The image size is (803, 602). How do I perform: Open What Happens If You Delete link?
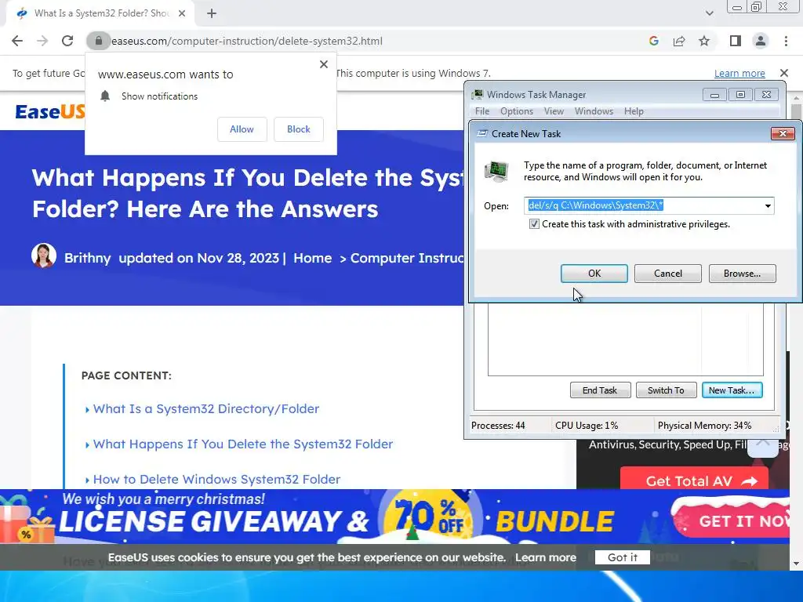(243, 444)
